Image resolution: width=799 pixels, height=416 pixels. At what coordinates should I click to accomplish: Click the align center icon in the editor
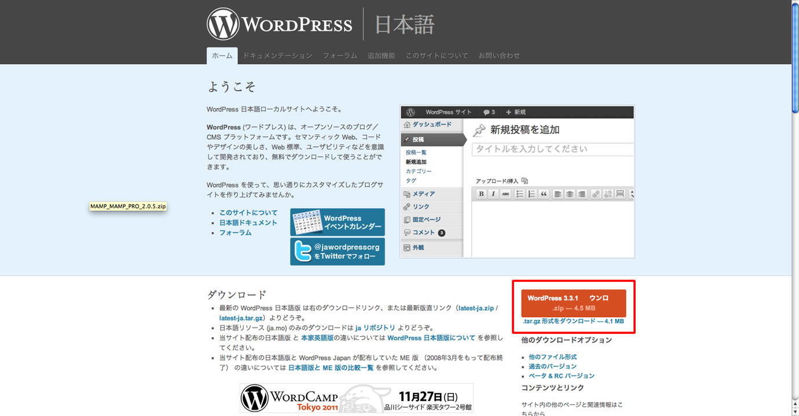[570, 194]
